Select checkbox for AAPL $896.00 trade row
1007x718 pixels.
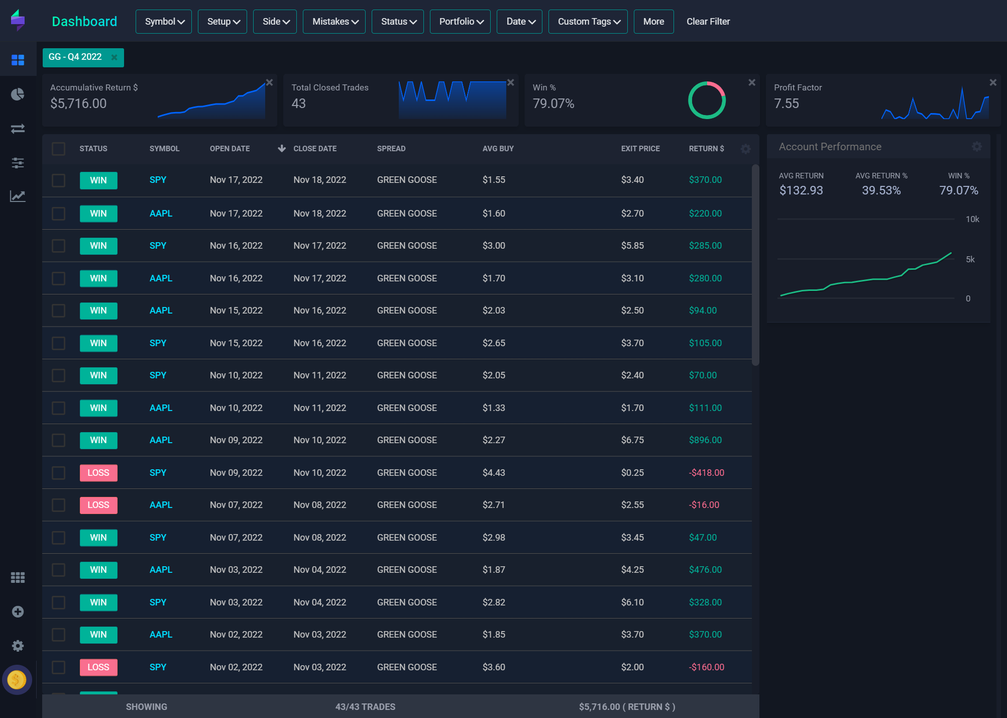tap(58, 440)
